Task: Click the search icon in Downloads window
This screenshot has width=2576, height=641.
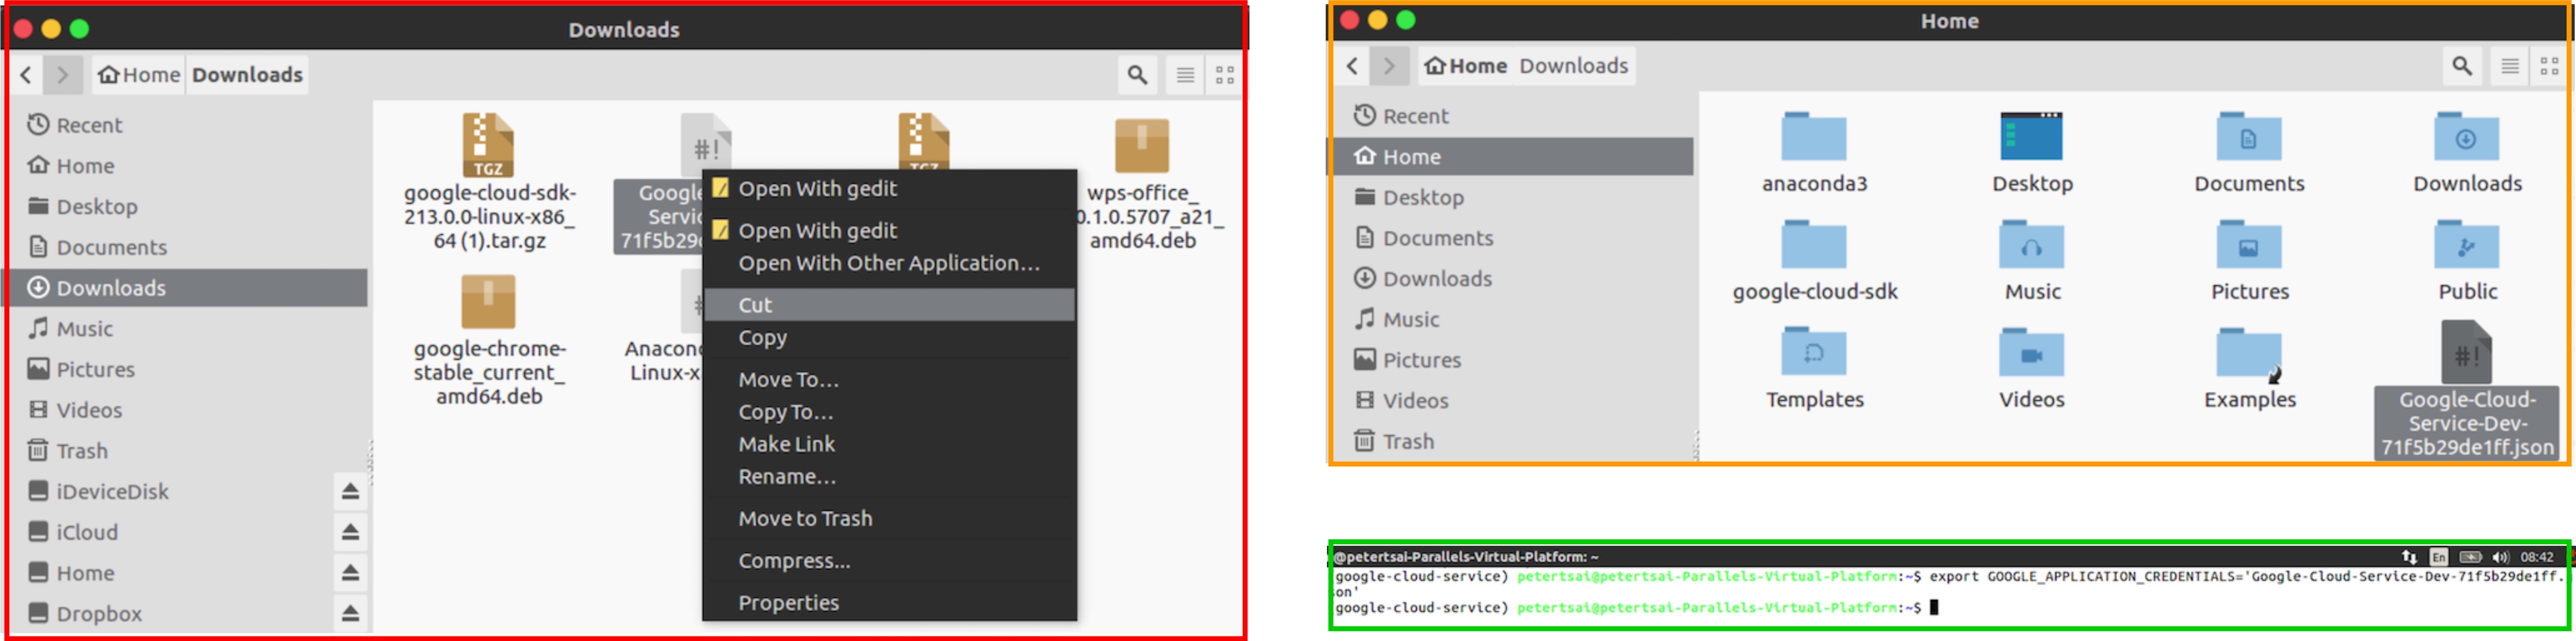Action: click(1137, 75)
